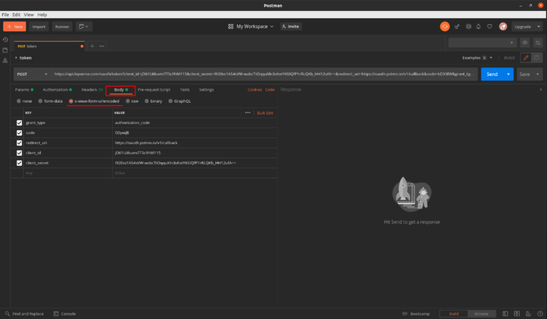Switch to the Authorization tab
Viewport: 547px width, 319px height.
click(57, 90)
